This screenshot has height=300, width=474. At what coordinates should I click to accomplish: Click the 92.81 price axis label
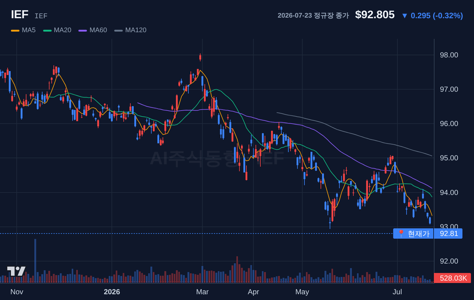pos(448,234)
